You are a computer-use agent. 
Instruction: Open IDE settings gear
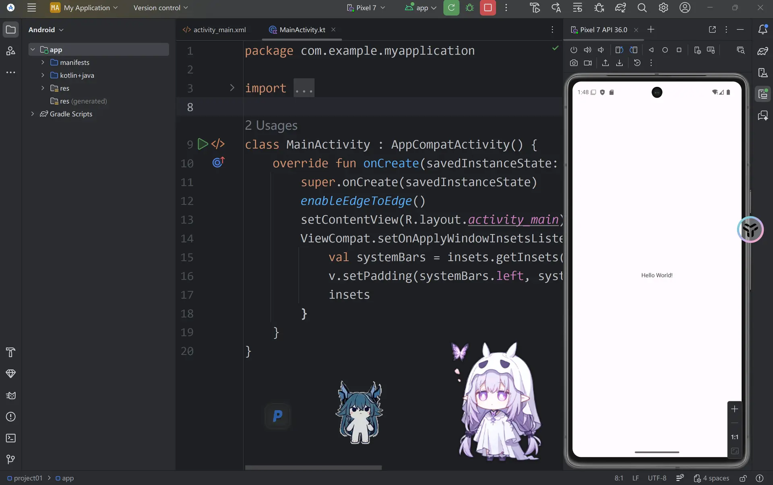click(x=663, y=8)
